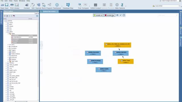Collapse the DEMO schema node
The width and height of the screenshot is (182, 102).
coord(6,32)
